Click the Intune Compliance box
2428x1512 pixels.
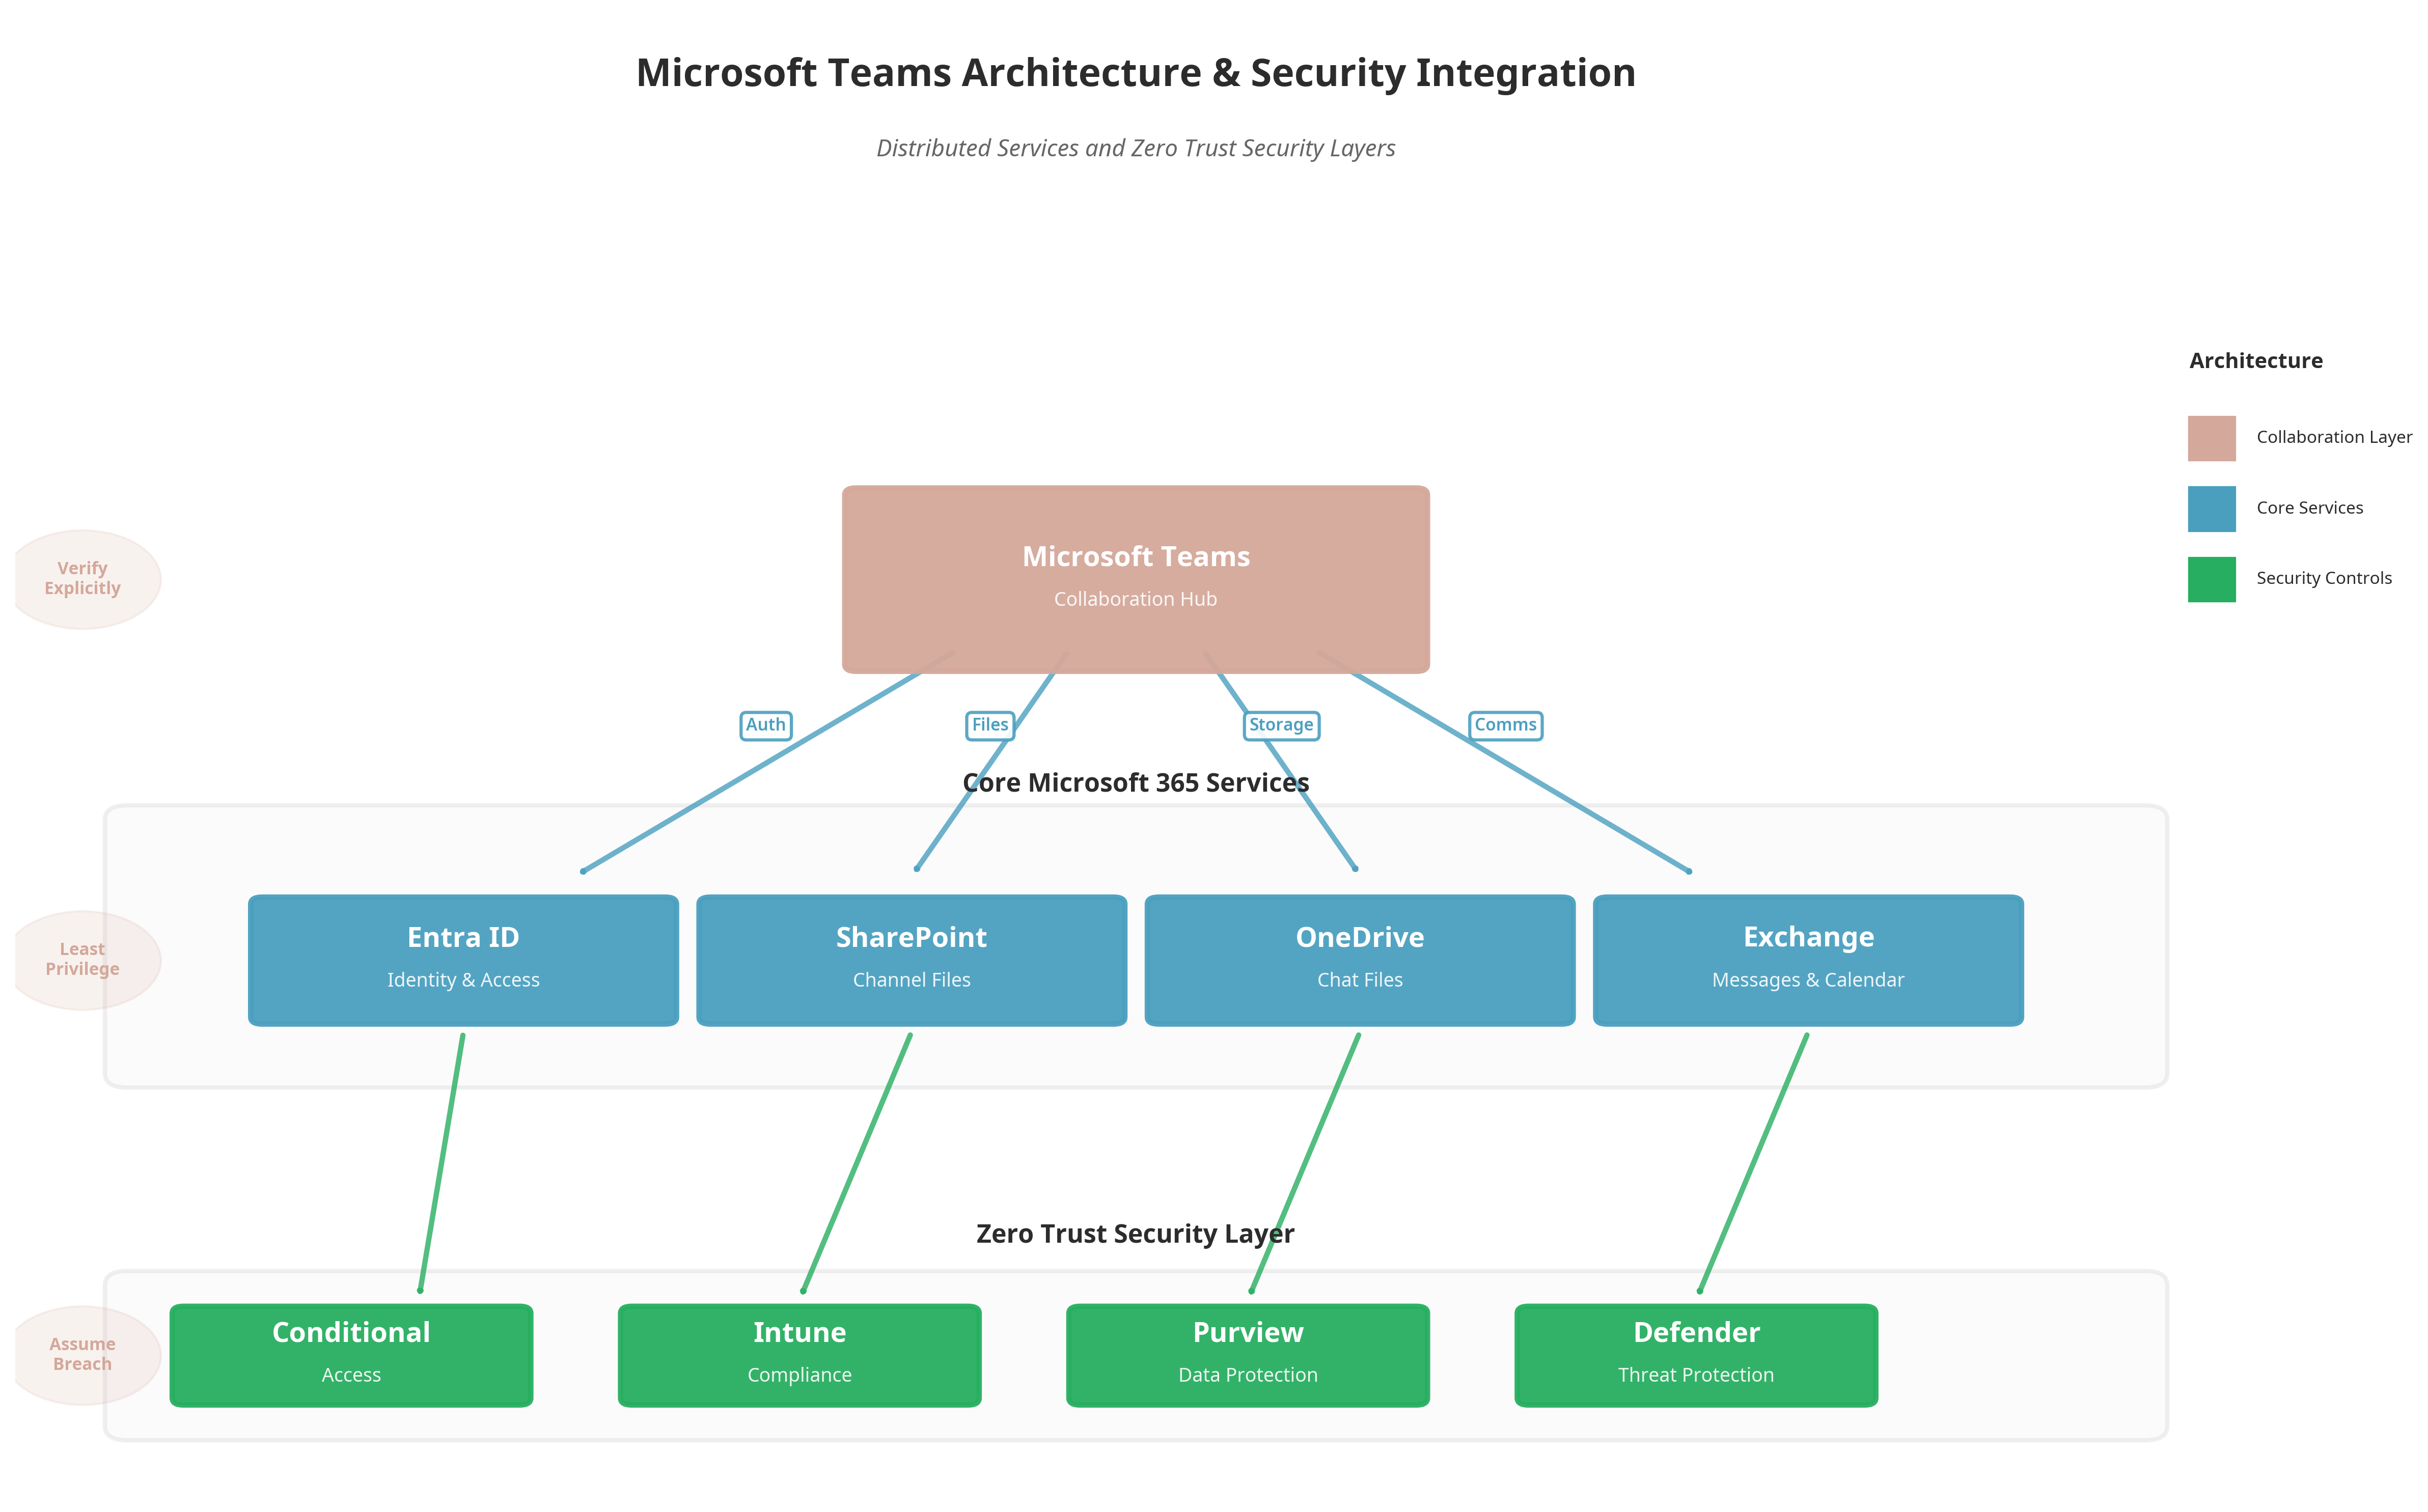pos(799,1355)
